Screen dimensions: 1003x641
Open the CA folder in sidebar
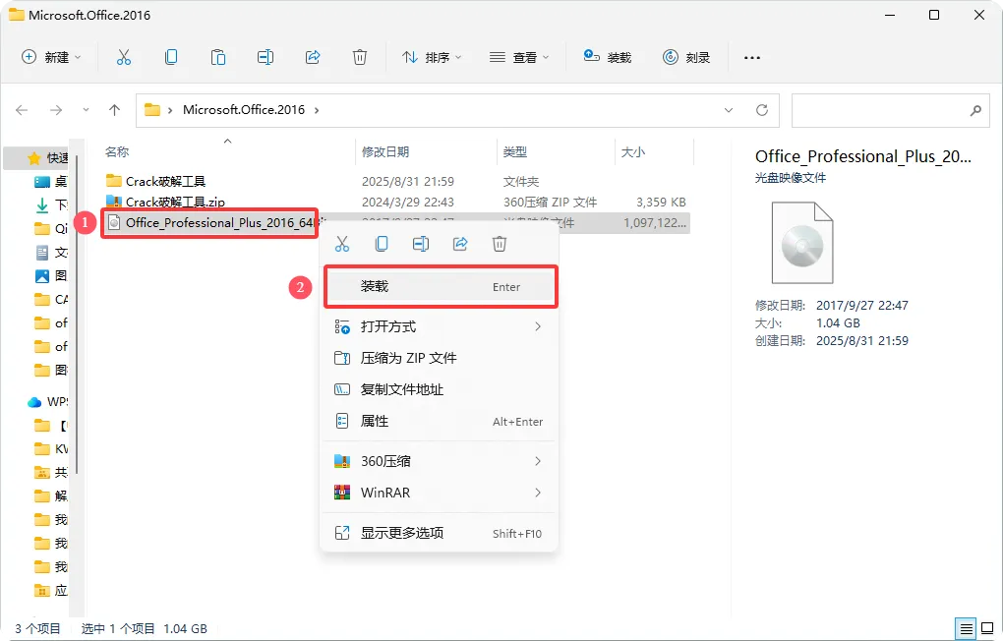point(50,300)
